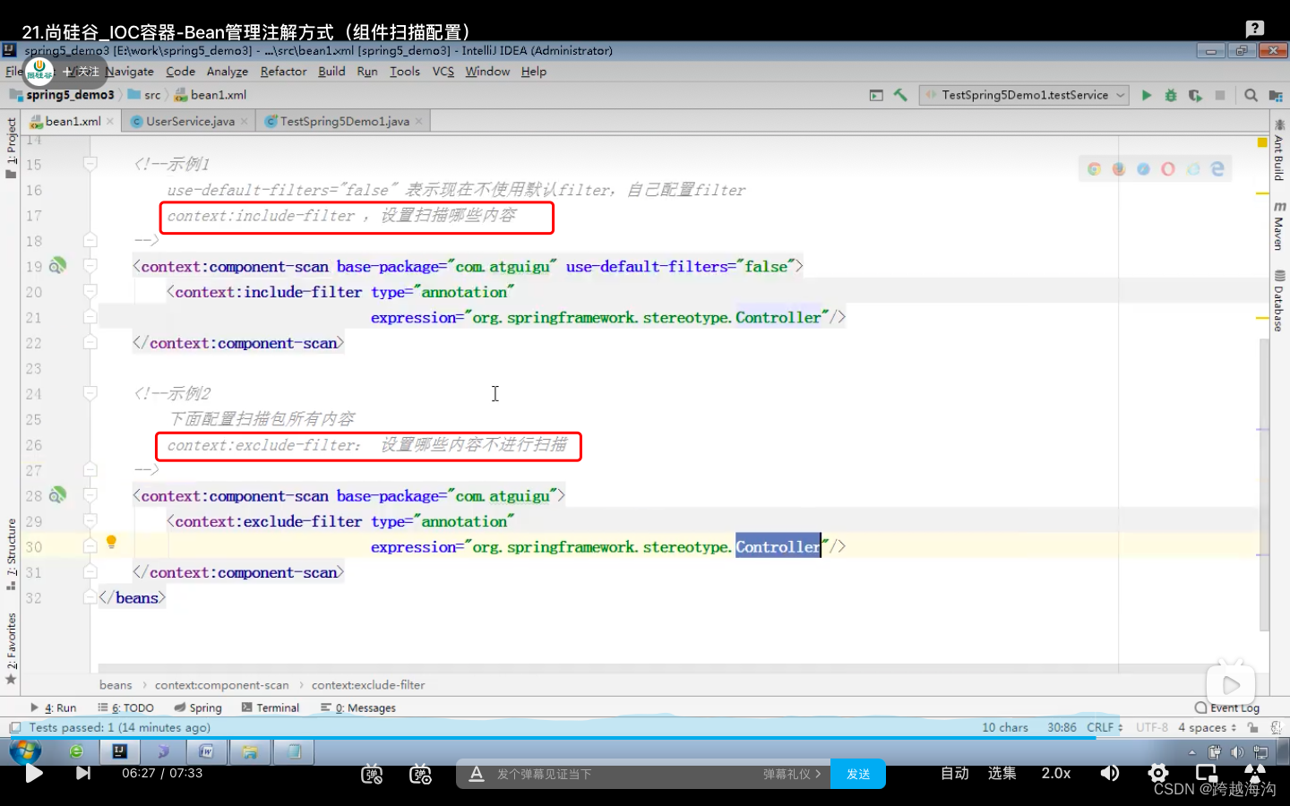1290x806 pixels.
Task: Click the editor vertical scrollbar
Action: pyautogui.click(x=1264, y=484)
